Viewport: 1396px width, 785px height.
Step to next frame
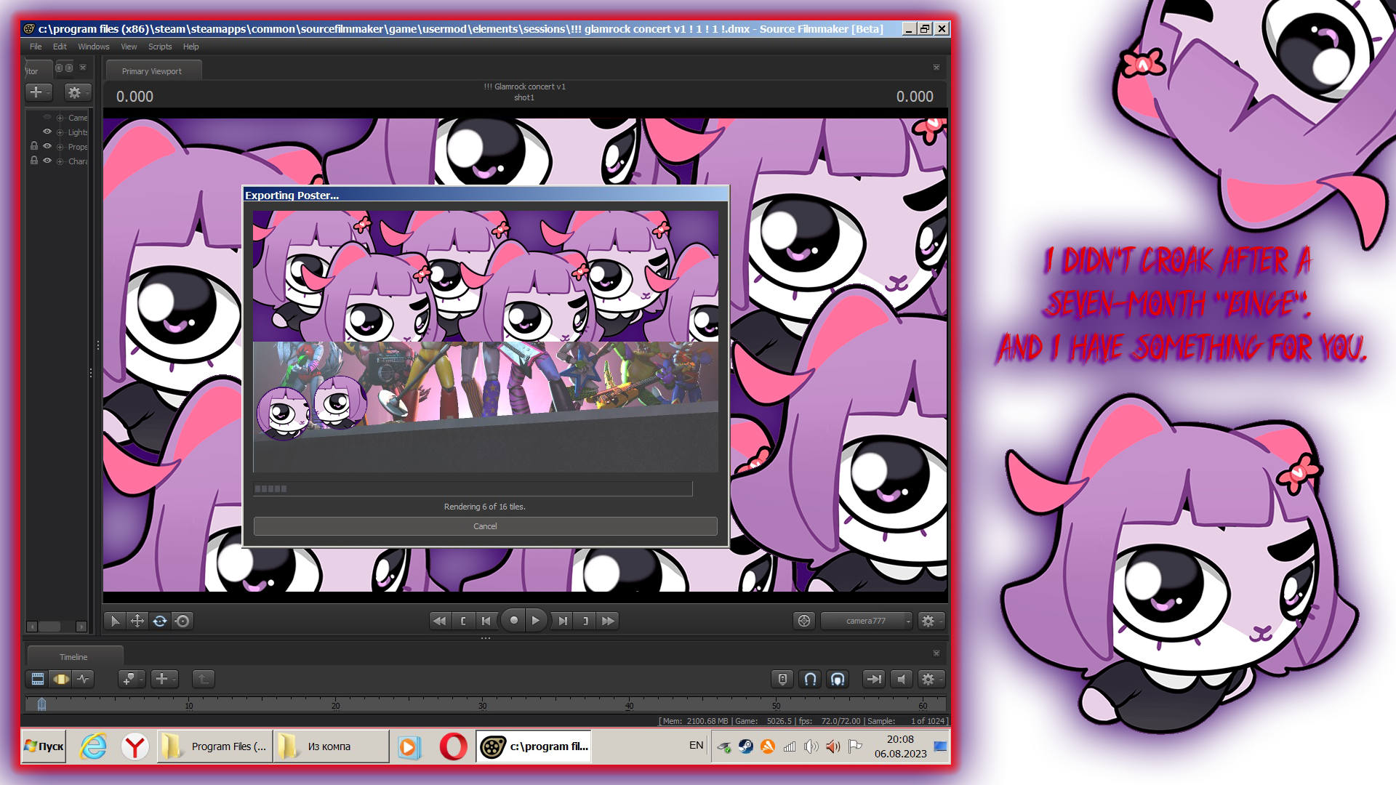[x=563, y=621]
